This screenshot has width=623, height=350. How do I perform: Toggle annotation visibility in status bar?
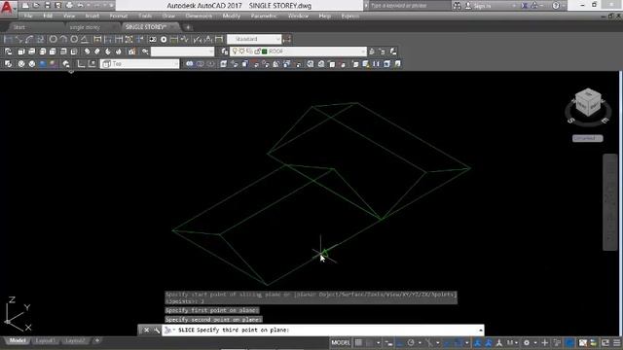pyautogui.click(x=478, y=342)
